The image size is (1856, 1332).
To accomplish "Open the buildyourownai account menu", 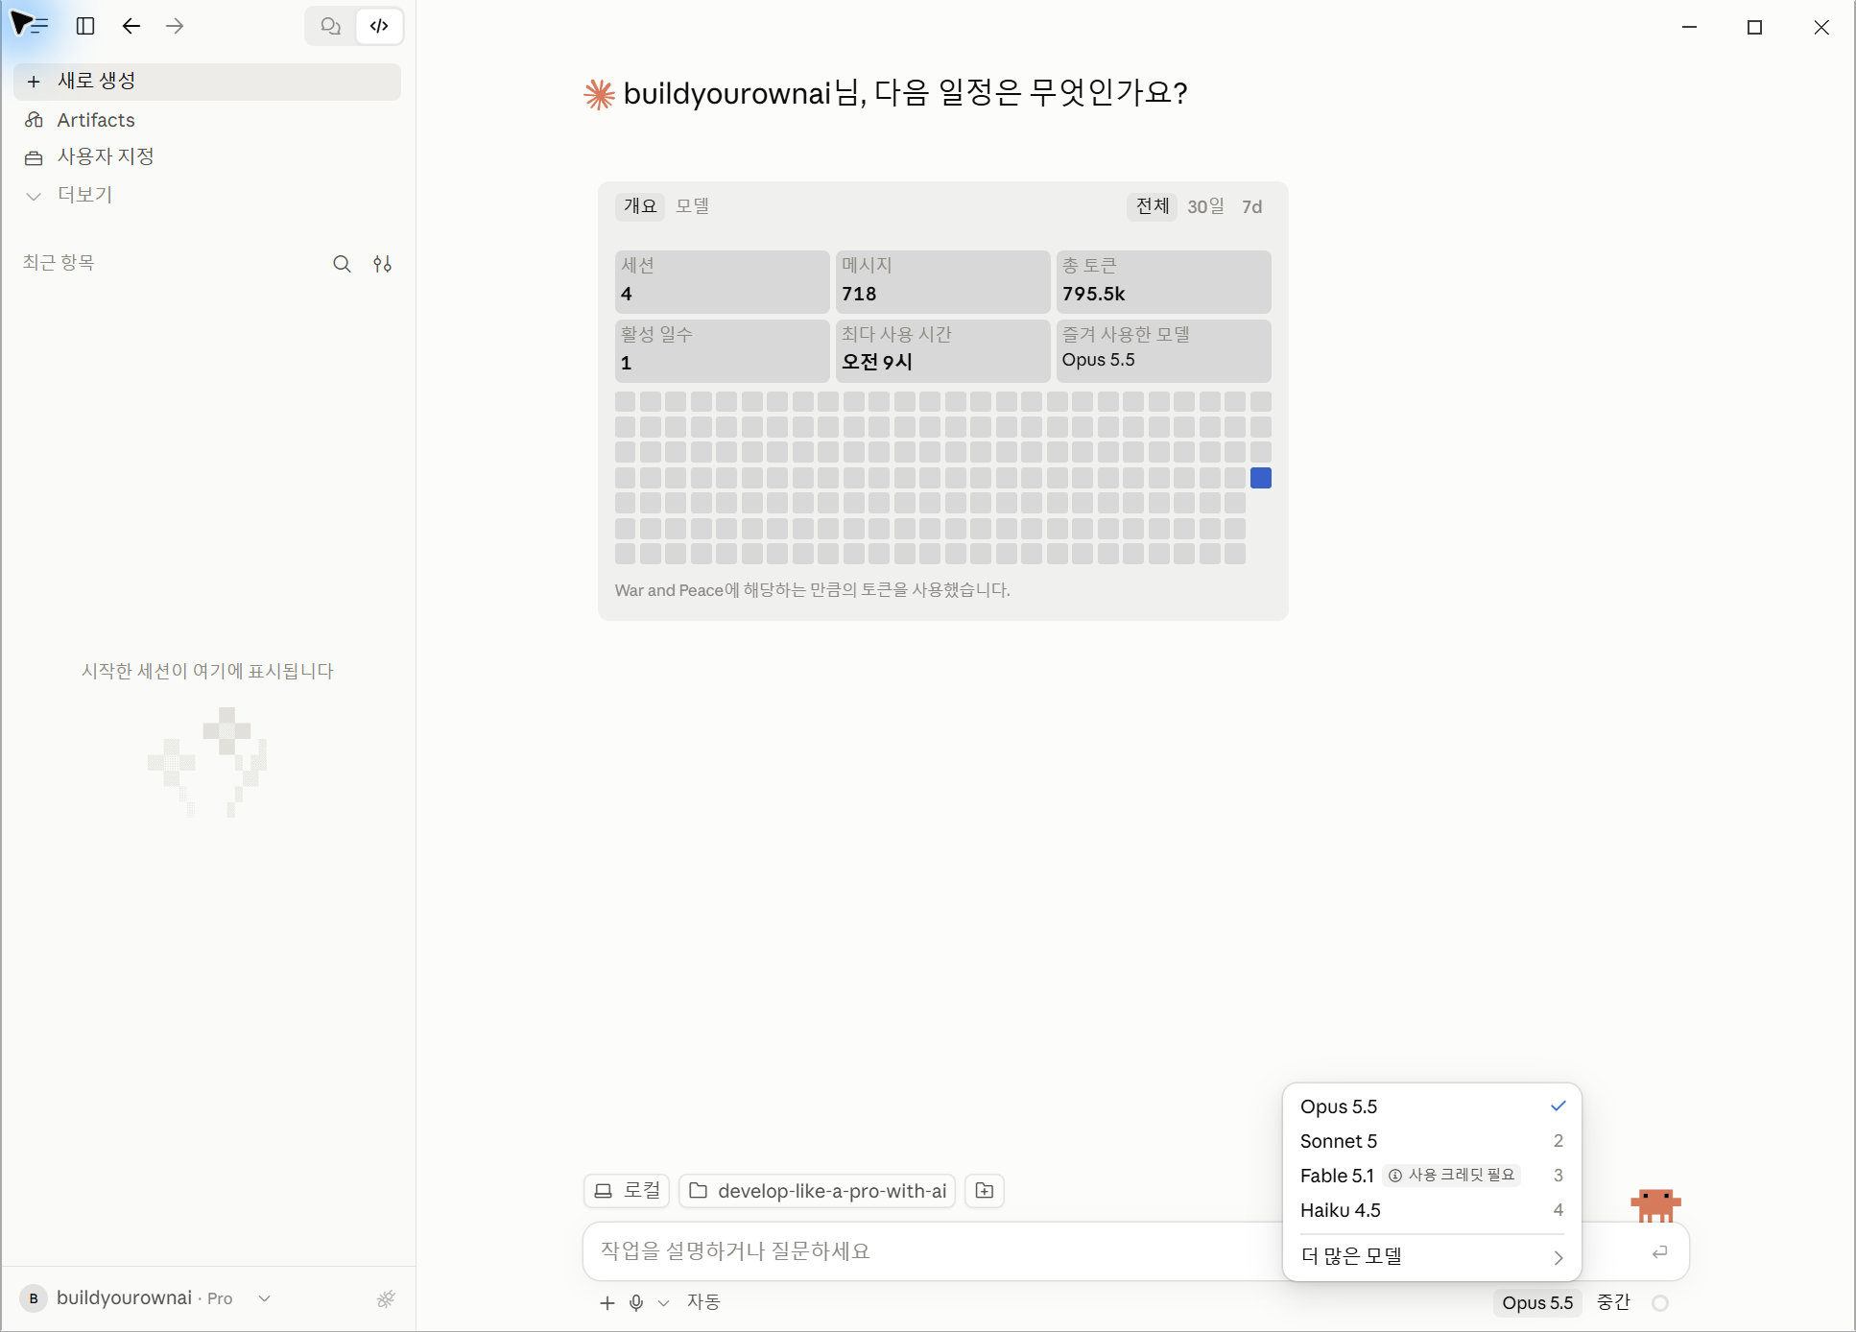I will point(147,1298).
